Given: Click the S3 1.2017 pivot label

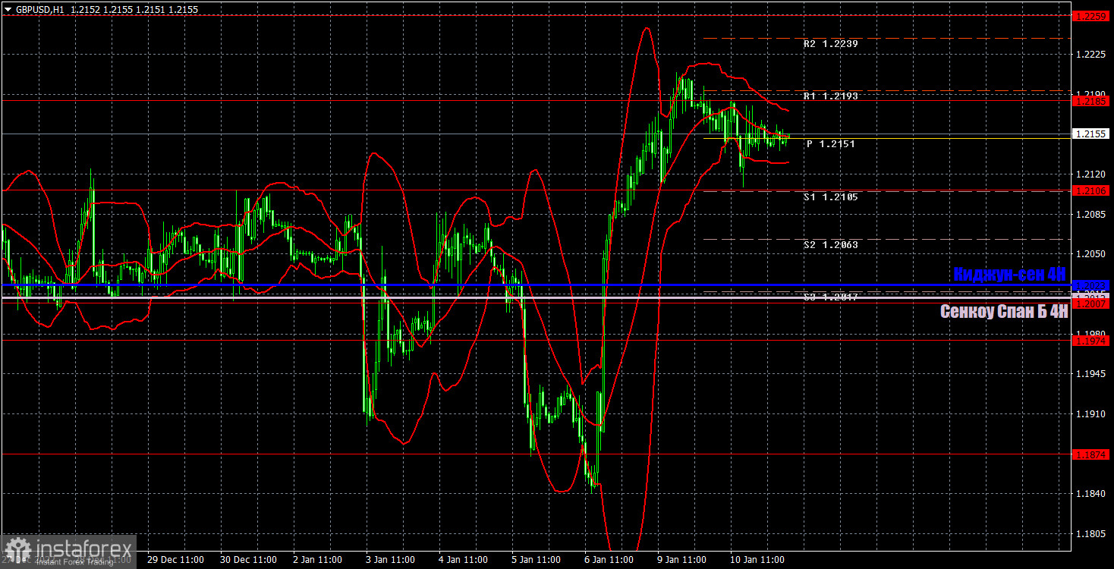Looking at the screenshot, I should coord(830,297).
